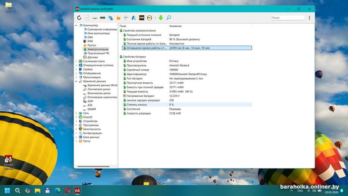This screenshot has width=348, height=196.
Task: Click the memory module toolbar icon
Action: click(x=103, y=18)
